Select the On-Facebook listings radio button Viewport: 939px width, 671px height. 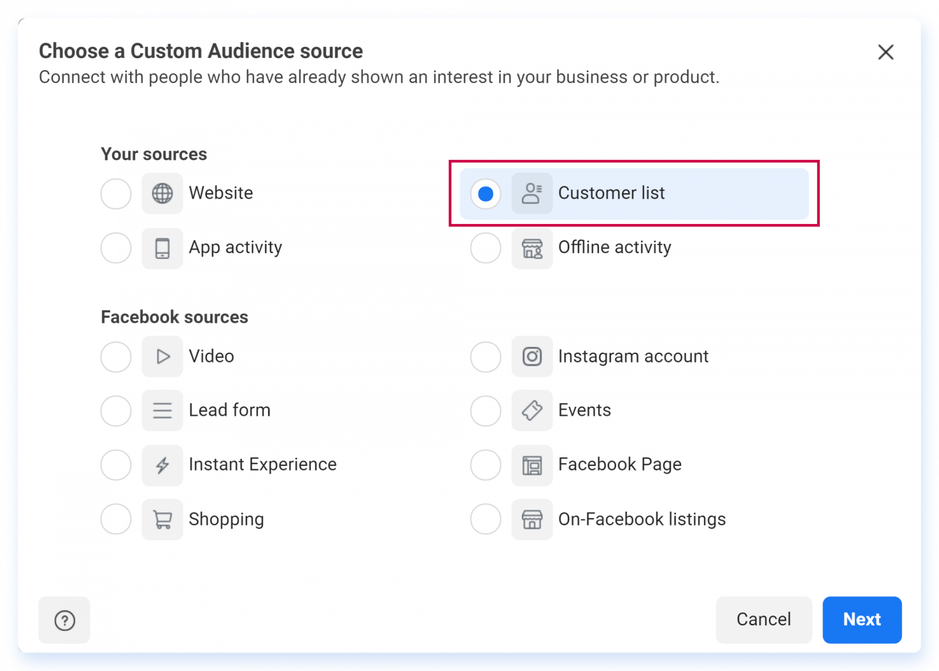(486, 519)
